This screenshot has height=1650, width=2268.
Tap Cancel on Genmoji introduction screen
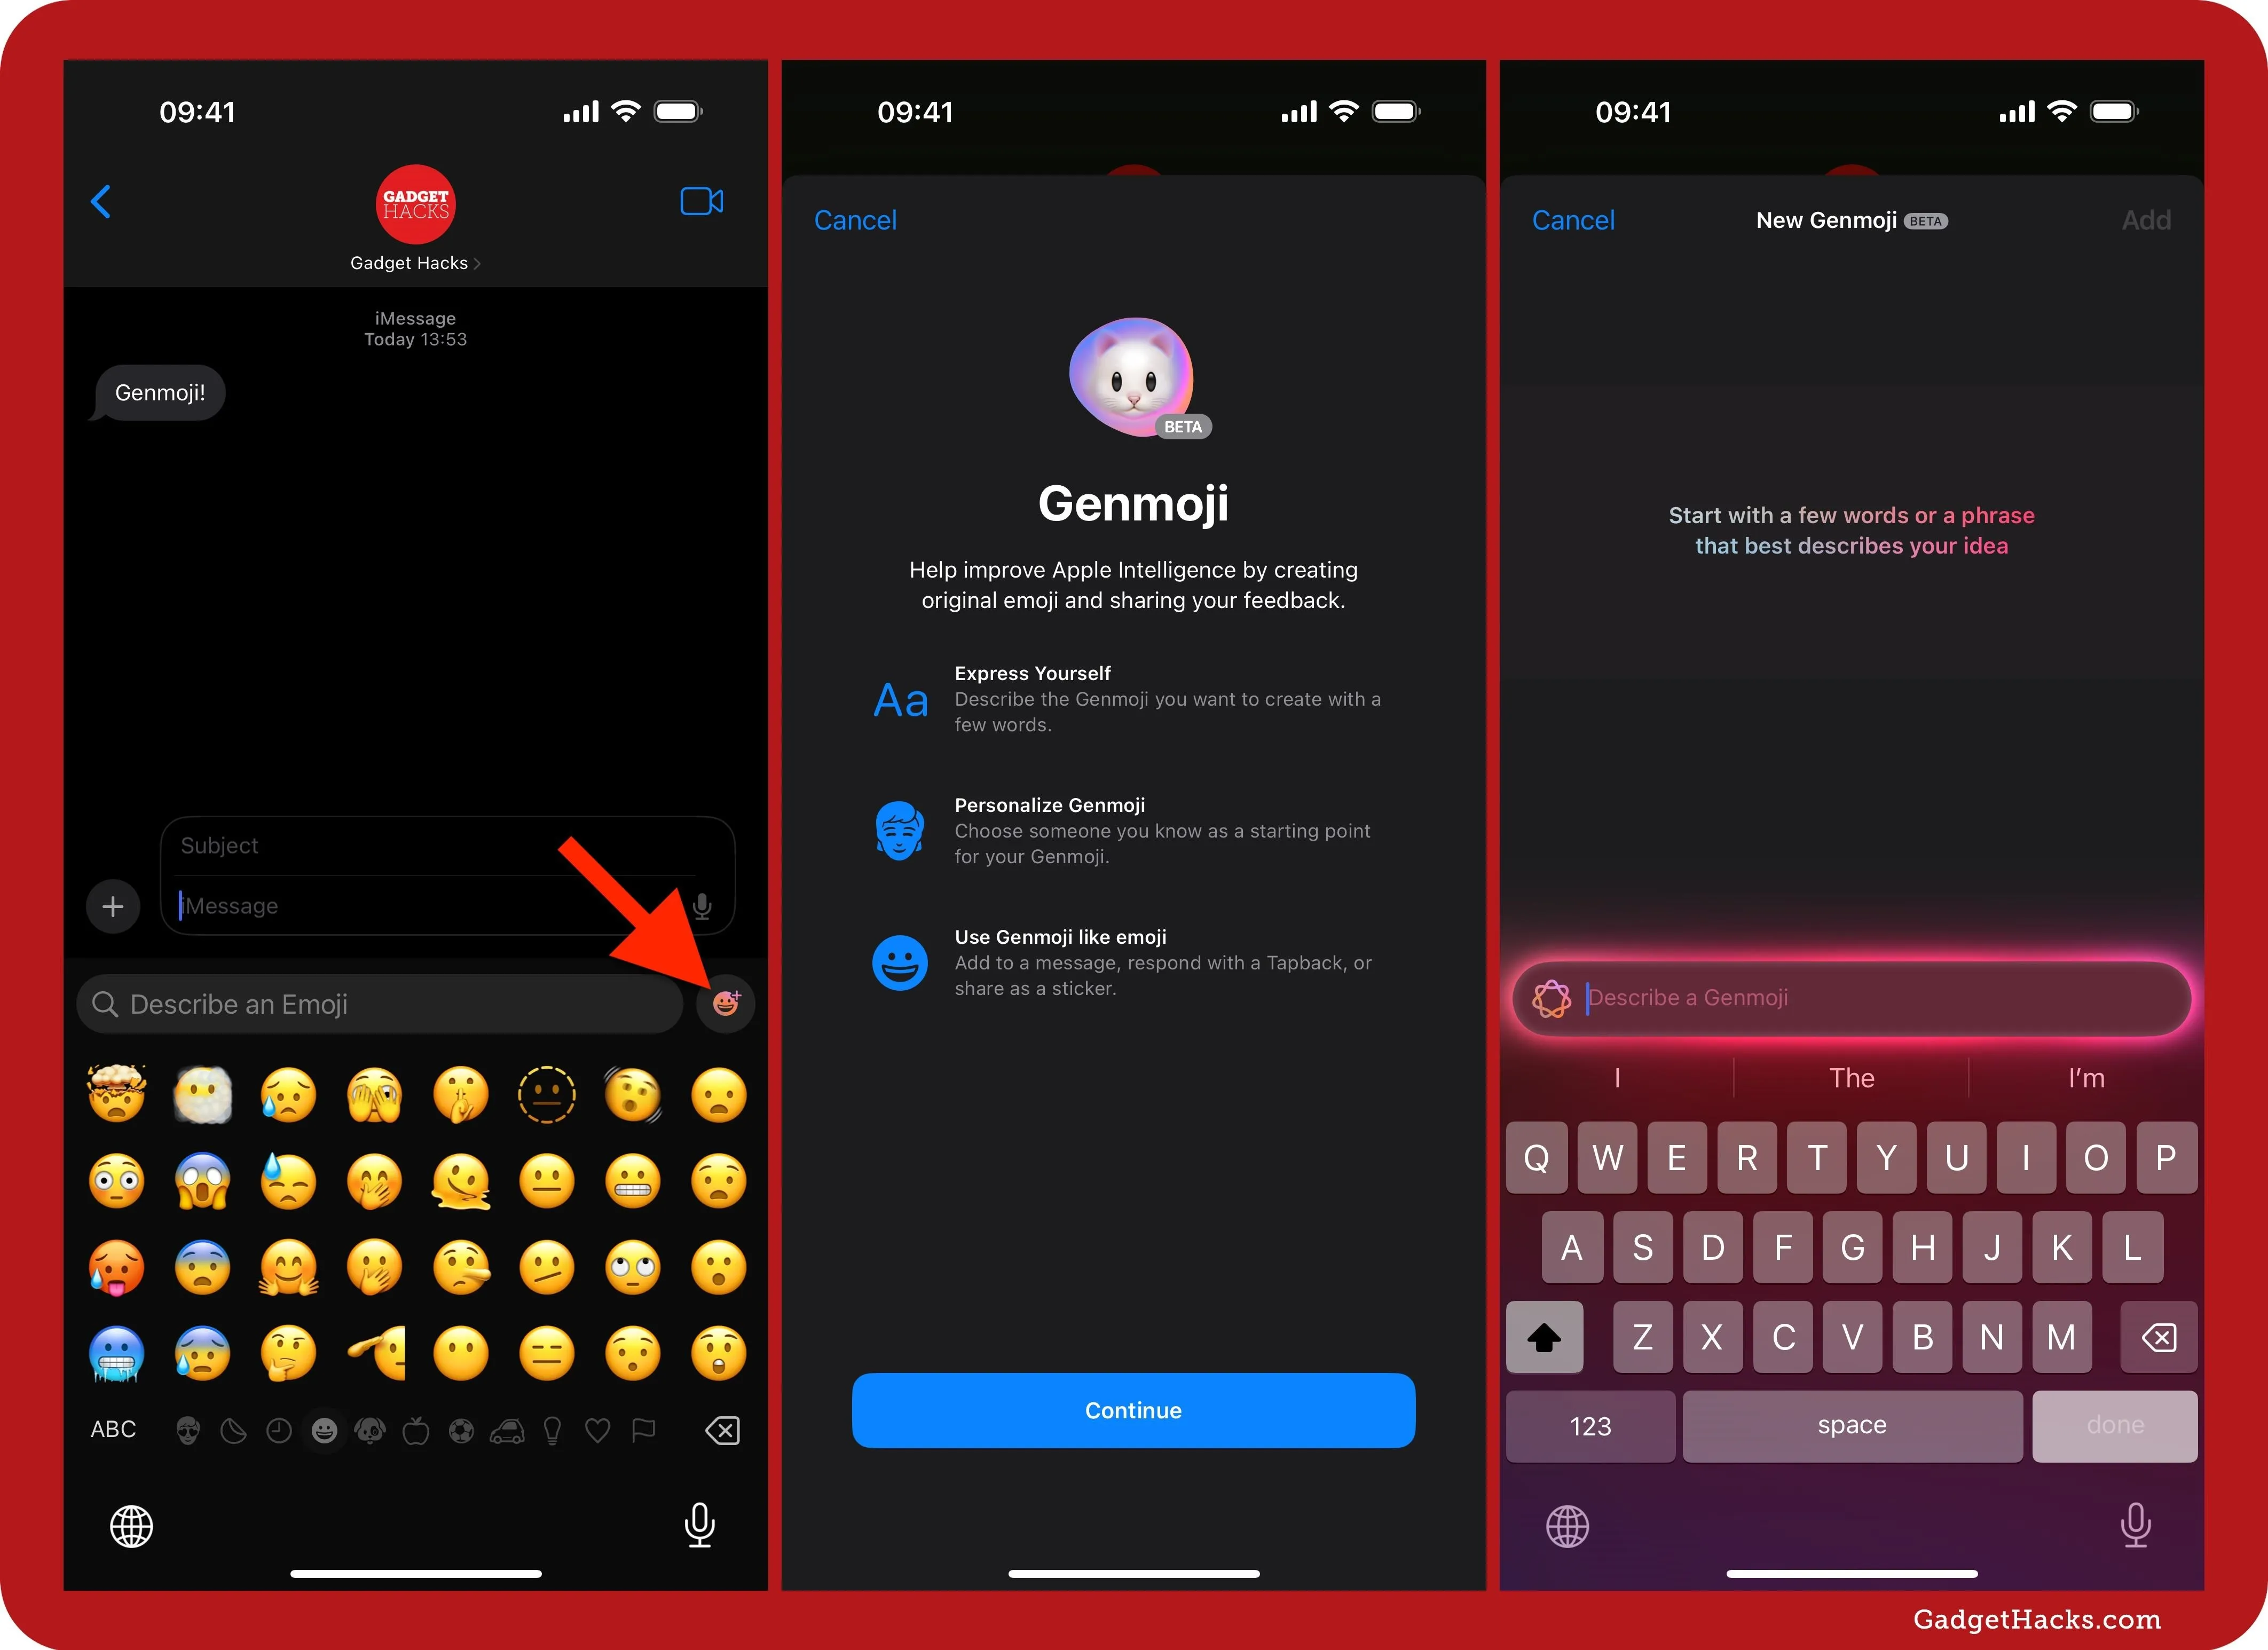(857, 218)
